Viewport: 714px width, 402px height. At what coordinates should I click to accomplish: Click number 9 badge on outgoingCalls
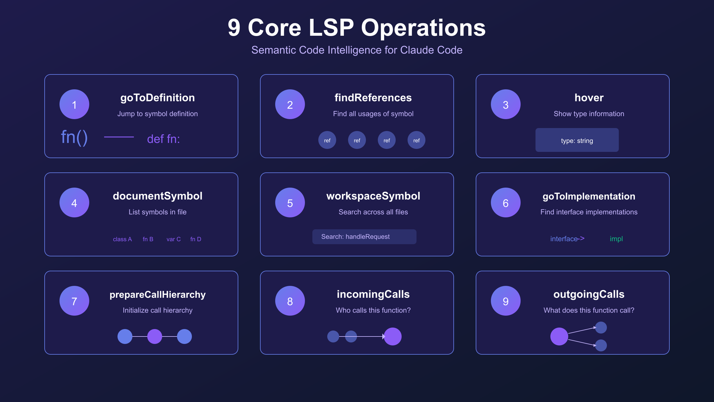pos(506,300)
